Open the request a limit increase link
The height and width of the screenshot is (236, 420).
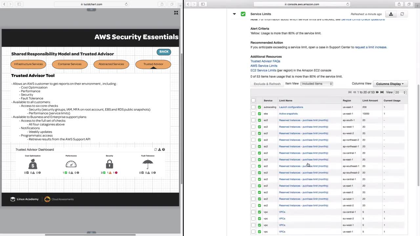(x=371, y=47)
